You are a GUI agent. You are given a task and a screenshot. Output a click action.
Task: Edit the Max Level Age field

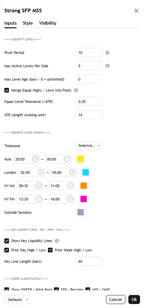click(x=89, y=79)
